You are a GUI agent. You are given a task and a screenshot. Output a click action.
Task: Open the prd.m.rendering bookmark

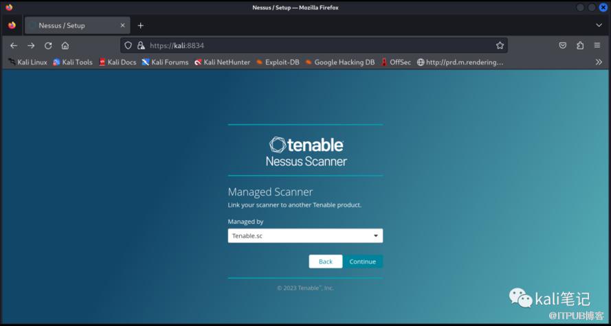coord(460,62)
